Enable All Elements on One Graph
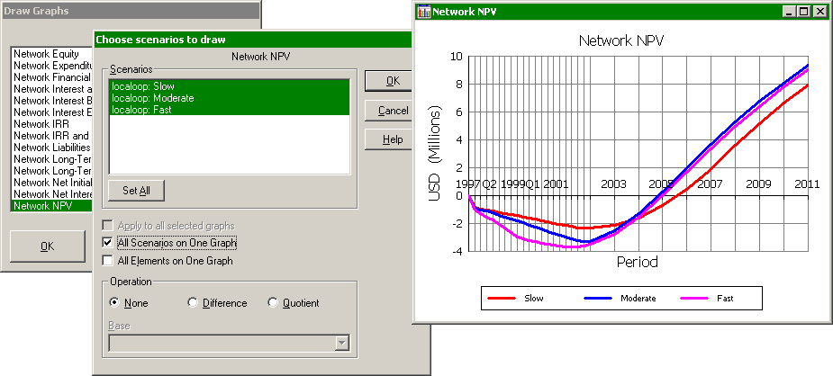Image resolution: width=833 pixels, height=376 pixels. tap(108, 261)
